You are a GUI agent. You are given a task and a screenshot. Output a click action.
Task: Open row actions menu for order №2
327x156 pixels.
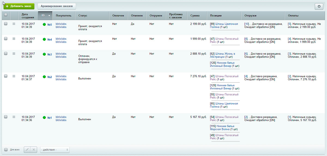14,76
